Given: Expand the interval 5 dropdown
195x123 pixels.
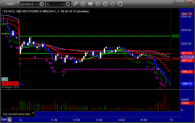Looking at the screenshot, I should (x=62, y=4).
